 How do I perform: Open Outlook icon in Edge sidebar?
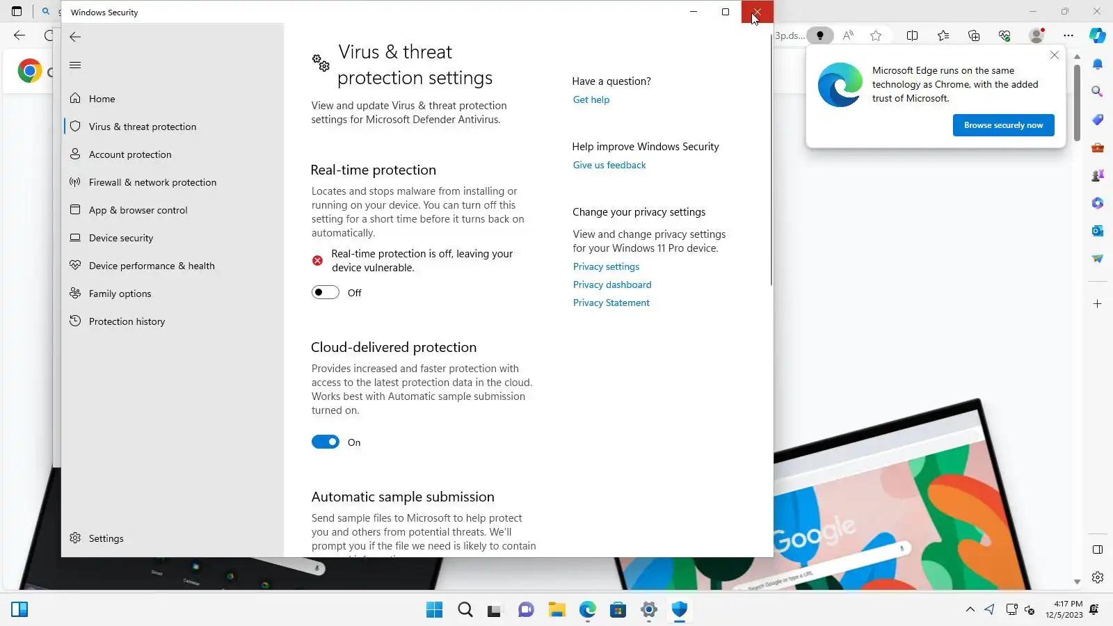pyautogui.click(x=1098, y=231)
